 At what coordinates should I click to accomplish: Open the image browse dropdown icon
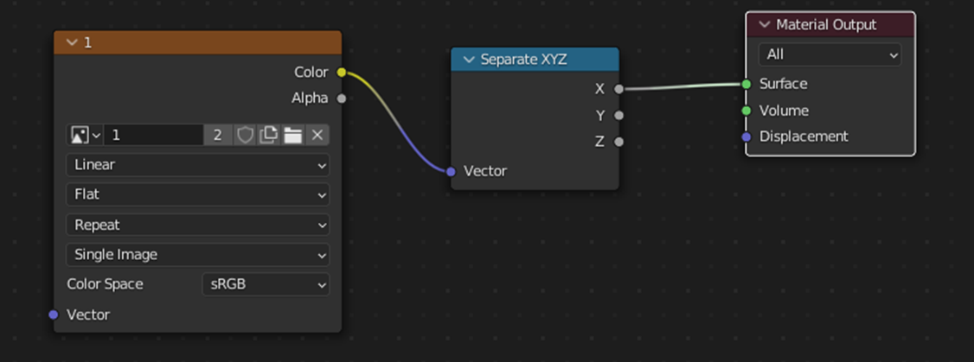(85, 135)
